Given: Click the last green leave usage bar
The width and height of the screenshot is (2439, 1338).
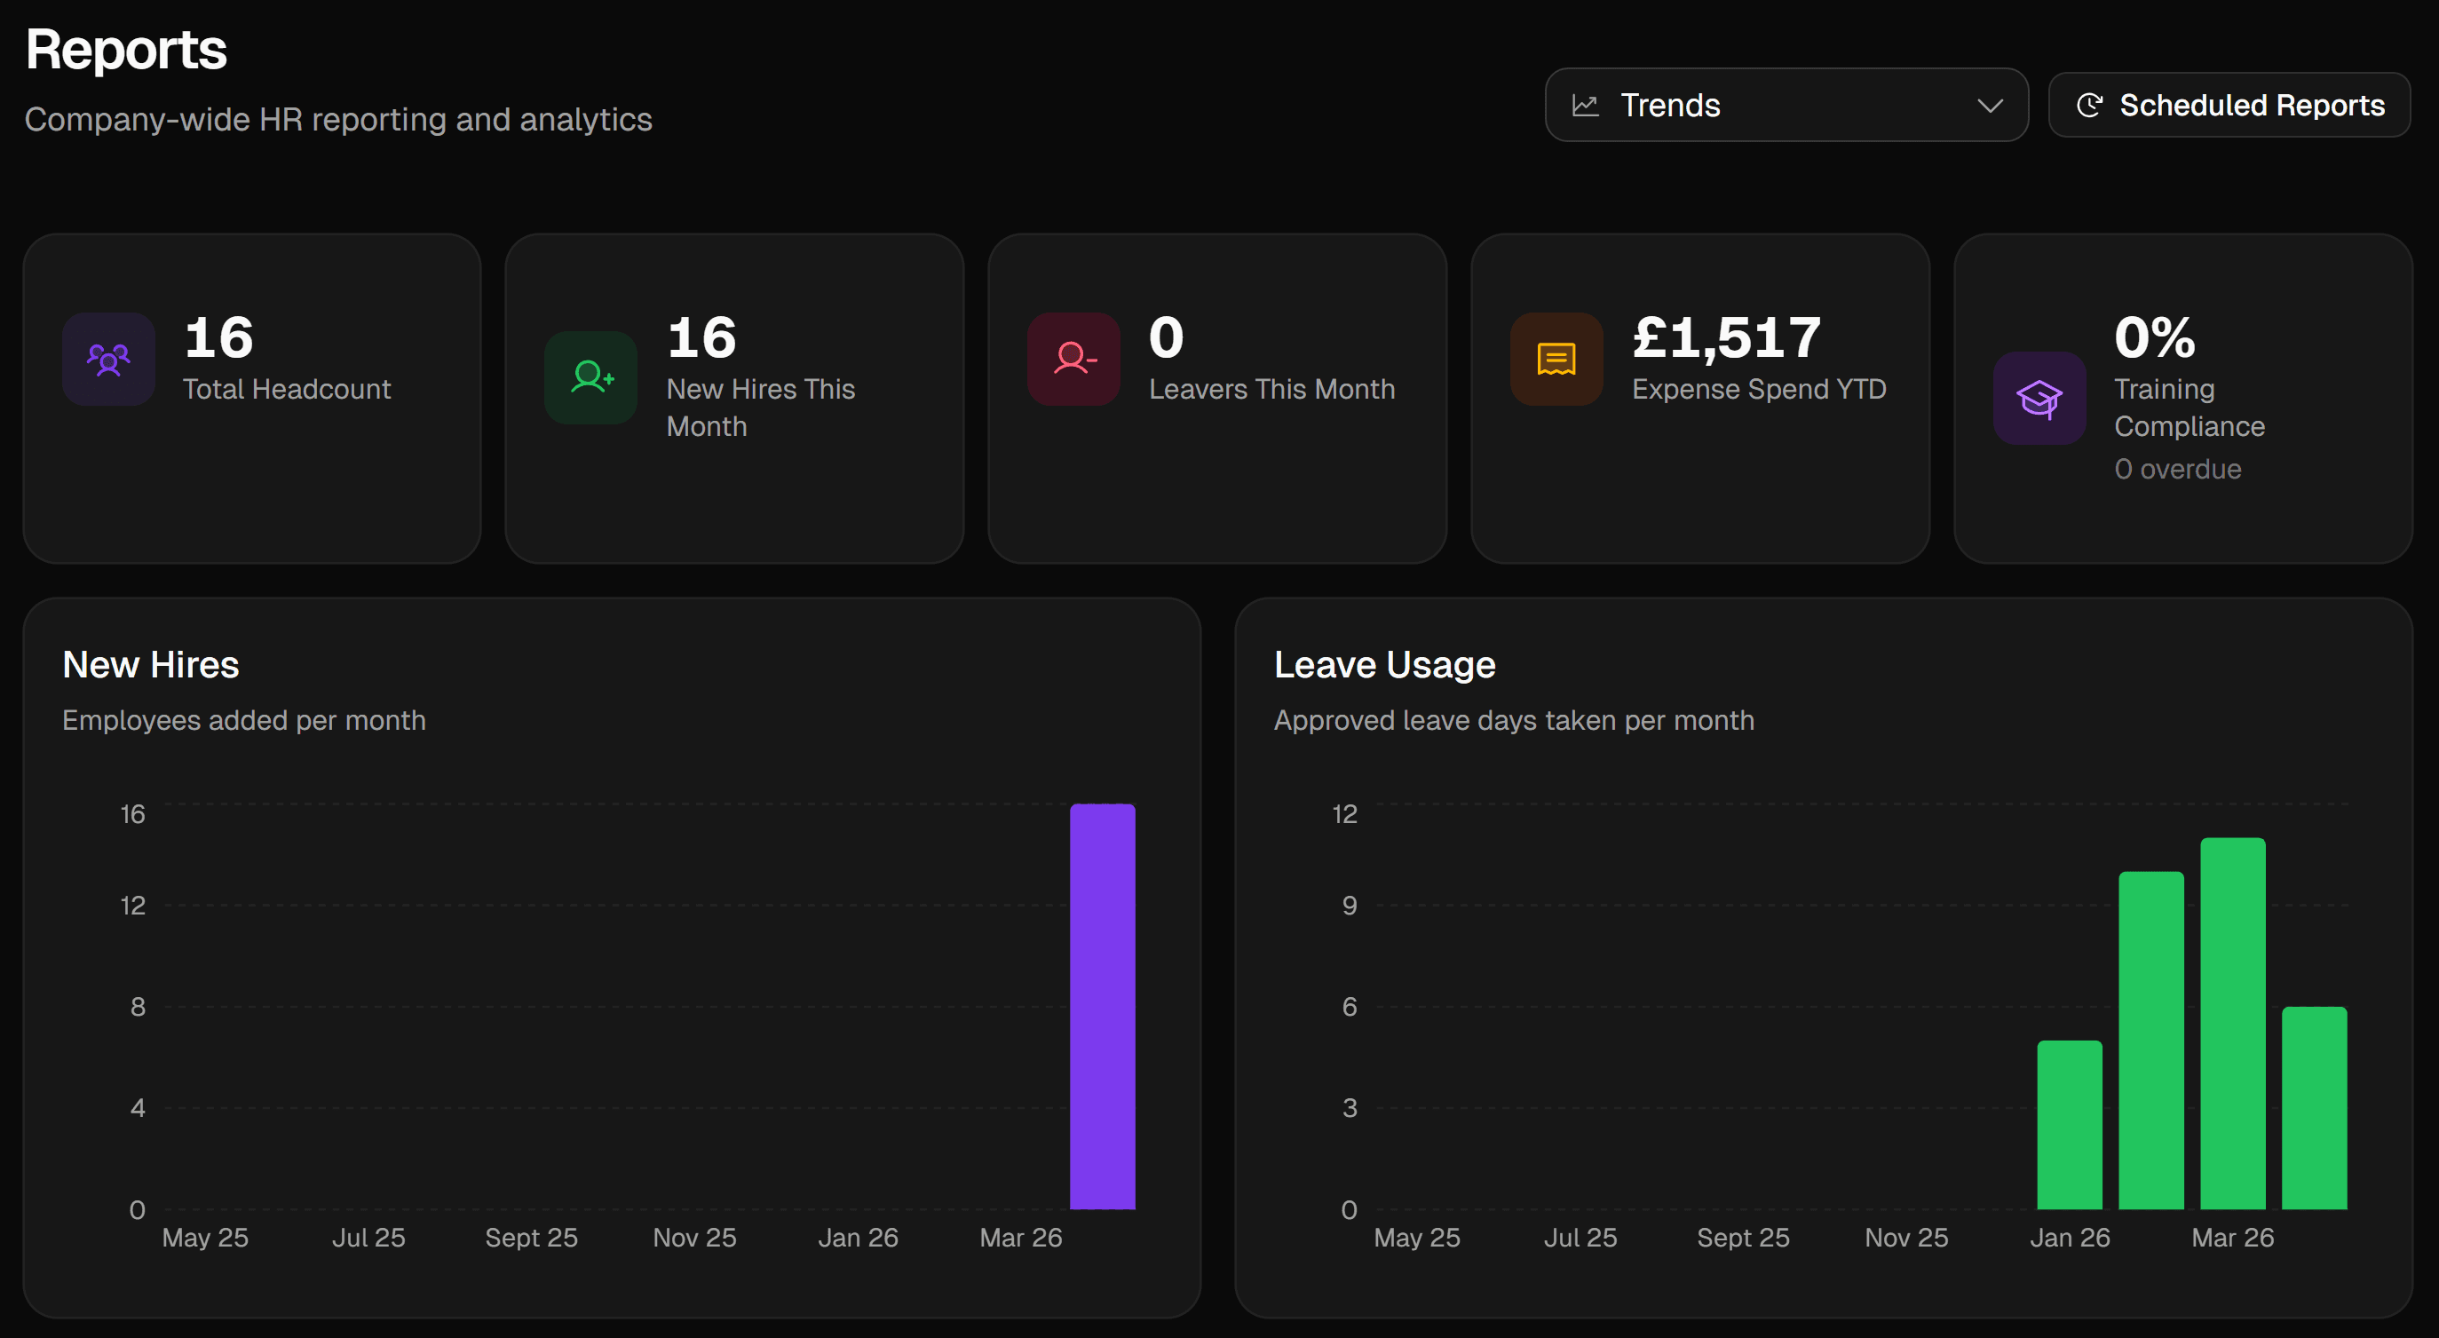Looking at the screenshot, I should pyautogui.click(x=2314, y=1108).
